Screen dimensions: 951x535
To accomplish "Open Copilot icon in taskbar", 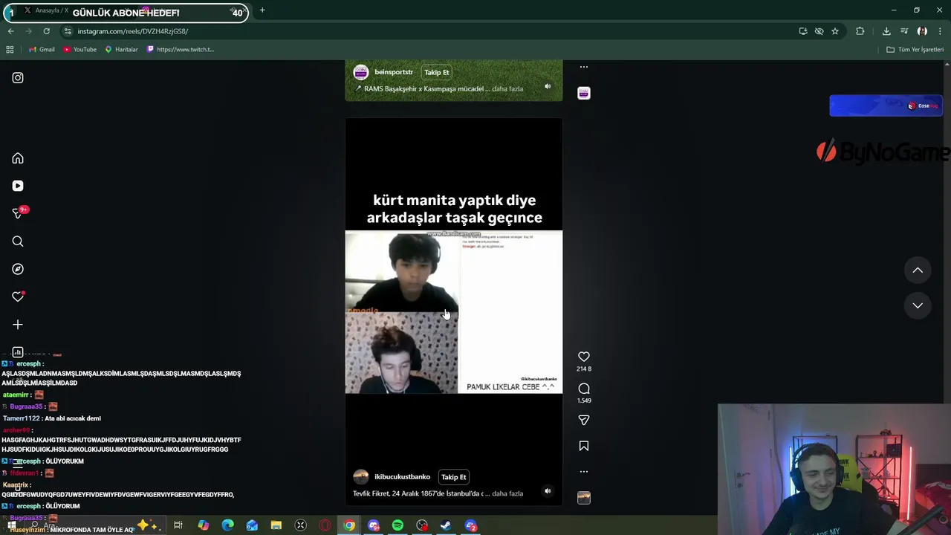I will click(x=203, y=525).
